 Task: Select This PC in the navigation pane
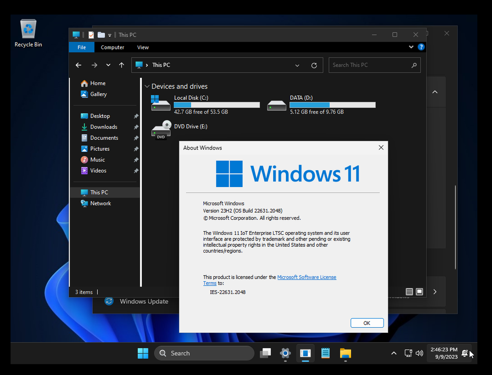[106, 192]
